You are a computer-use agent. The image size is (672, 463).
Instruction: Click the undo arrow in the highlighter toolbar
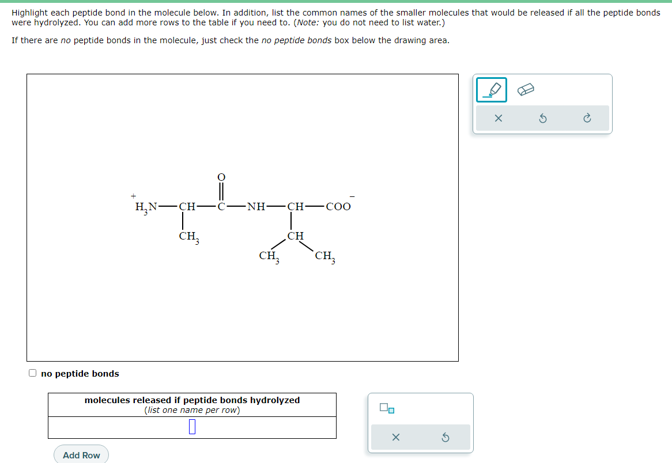click(542, 118)
